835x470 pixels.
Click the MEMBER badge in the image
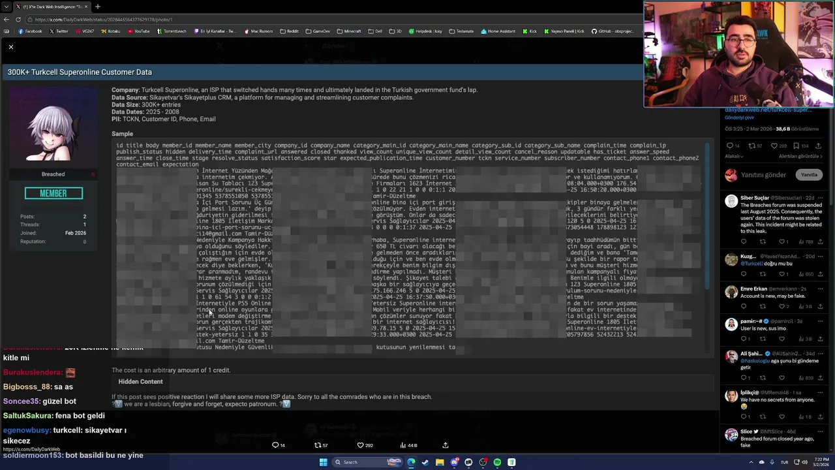[53, 193]
